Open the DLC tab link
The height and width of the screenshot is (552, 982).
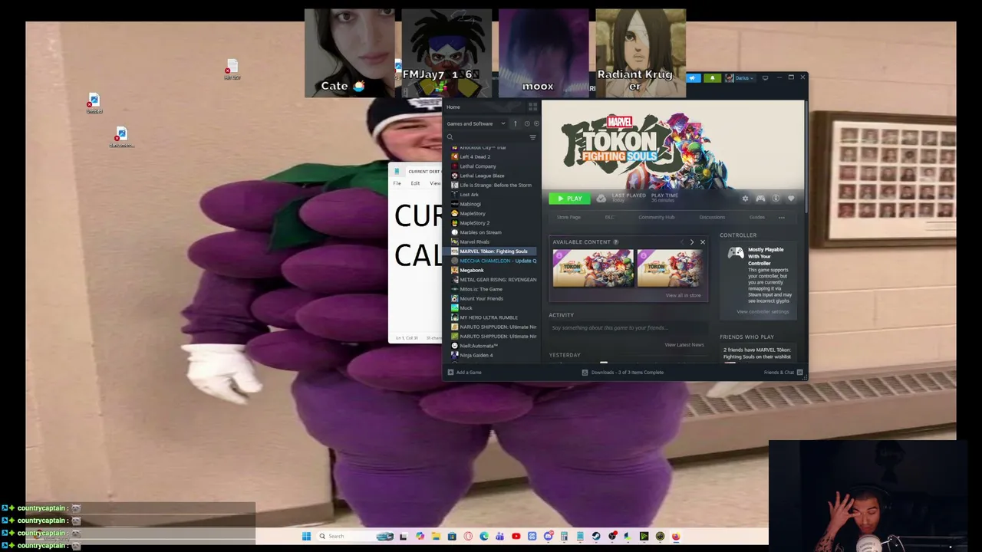coord(610,217)
